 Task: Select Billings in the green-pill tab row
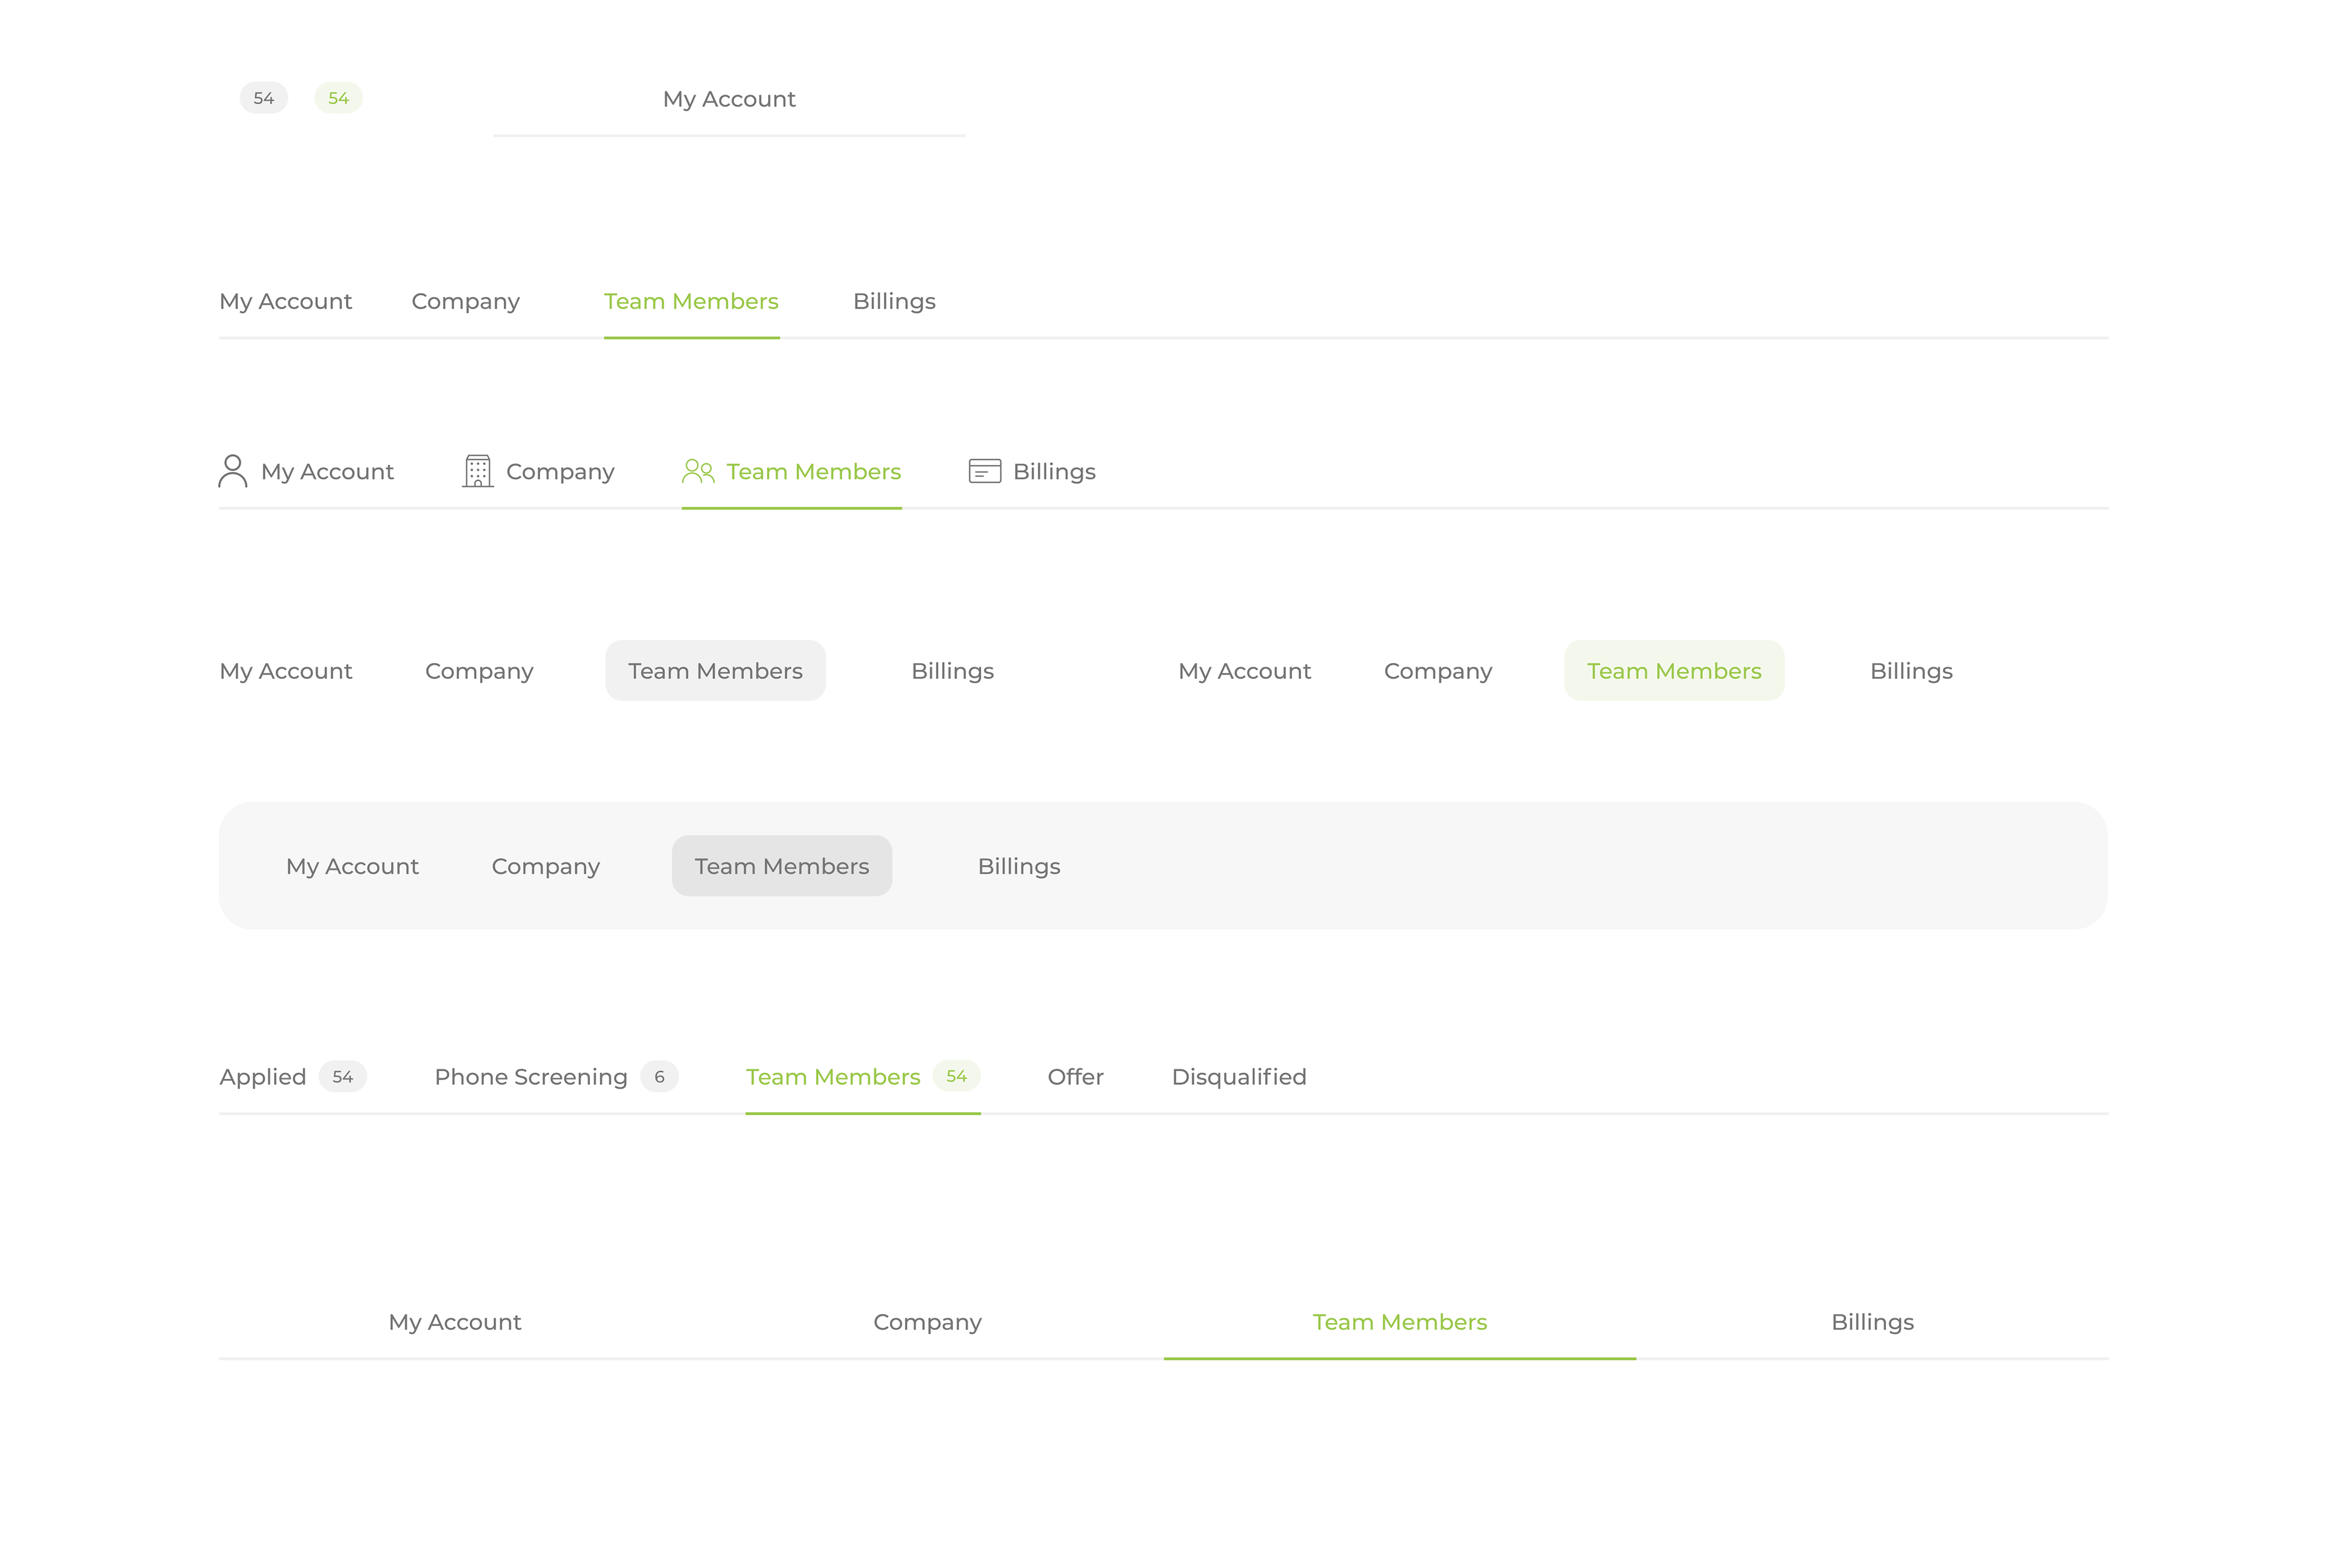click(1911, 671)
